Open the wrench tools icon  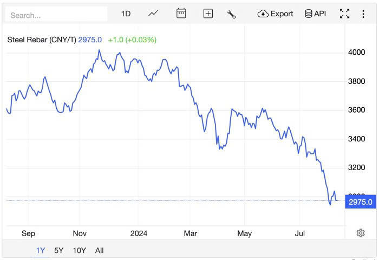[x=231, y=14]
